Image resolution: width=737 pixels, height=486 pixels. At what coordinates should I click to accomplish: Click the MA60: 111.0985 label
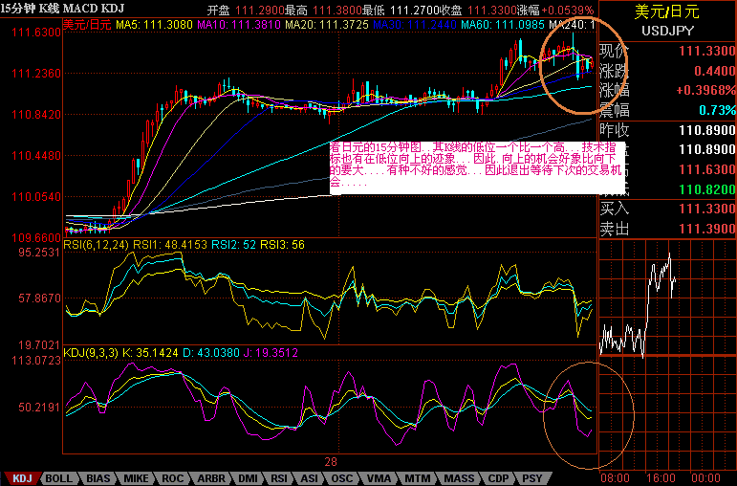503,25
